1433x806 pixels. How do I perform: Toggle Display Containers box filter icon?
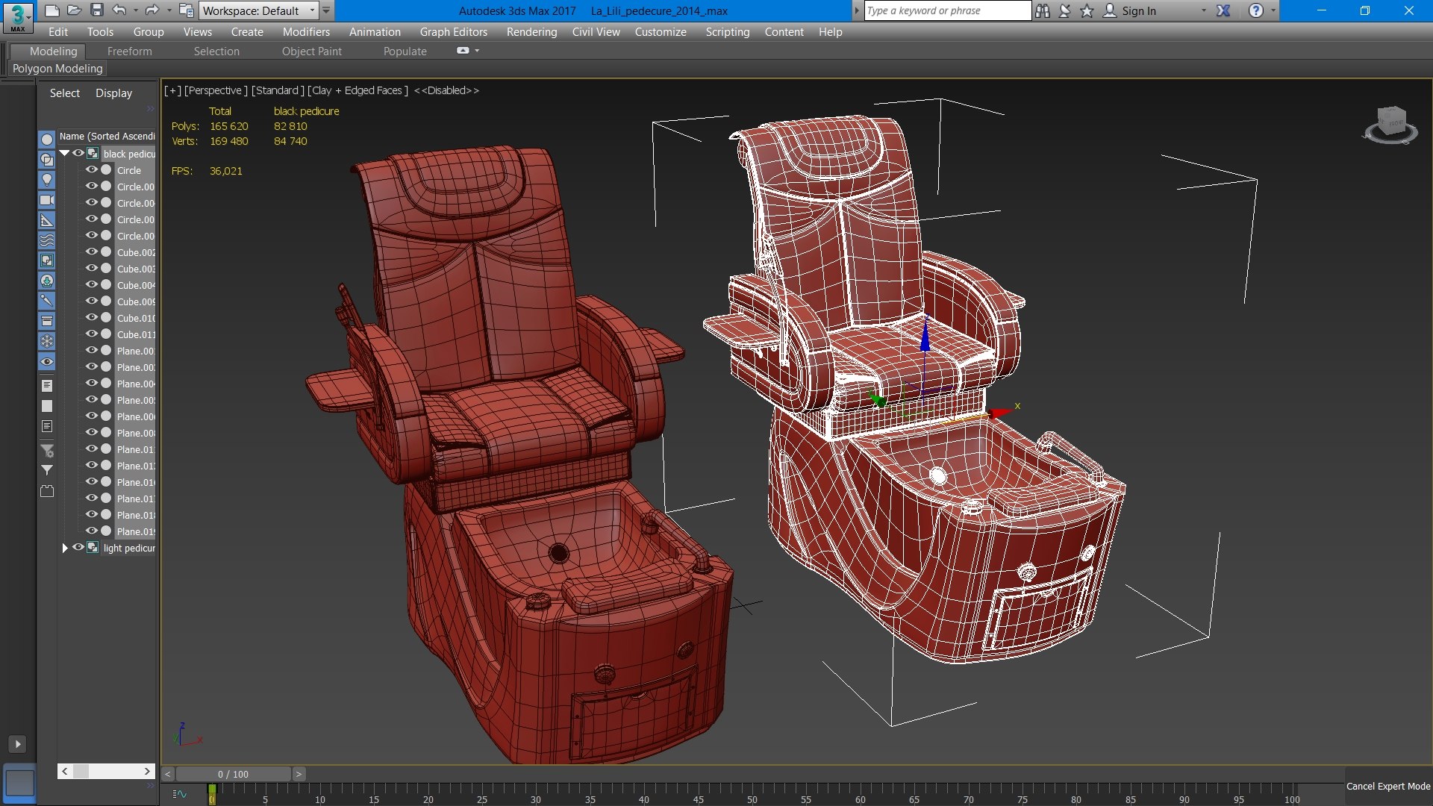click(47, 321)
